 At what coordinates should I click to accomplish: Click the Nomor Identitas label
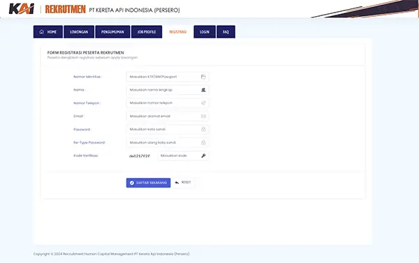click(x=88, y=77)
